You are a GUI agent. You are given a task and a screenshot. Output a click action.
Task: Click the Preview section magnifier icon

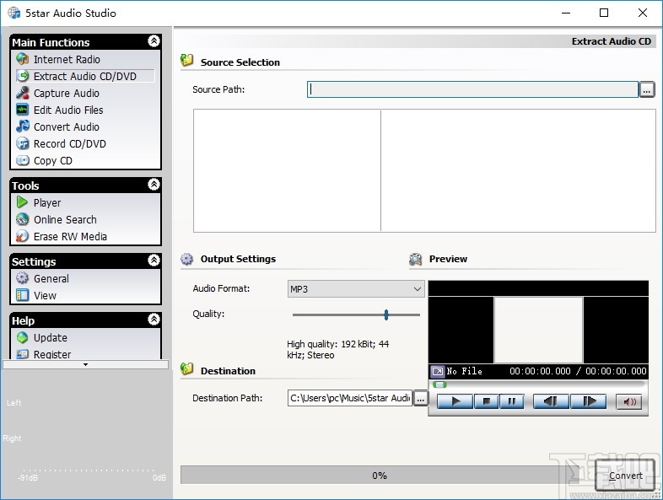[x=415, y=259]
